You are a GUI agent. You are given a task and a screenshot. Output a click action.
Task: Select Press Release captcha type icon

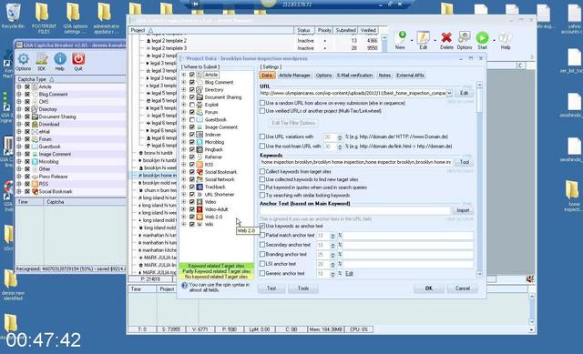(35, 177)
